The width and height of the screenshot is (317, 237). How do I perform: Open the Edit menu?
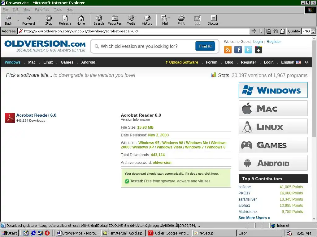coord(15,10)
